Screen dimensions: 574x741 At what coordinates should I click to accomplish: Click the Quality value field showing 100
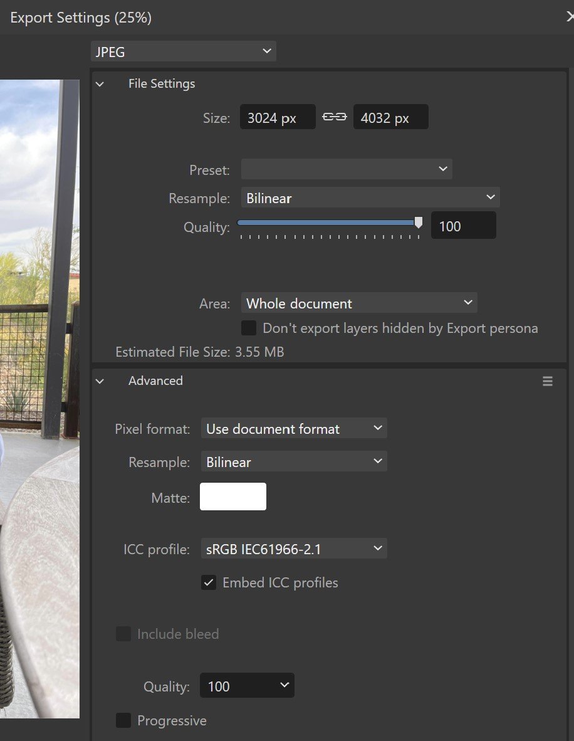(x=462, y=226)
